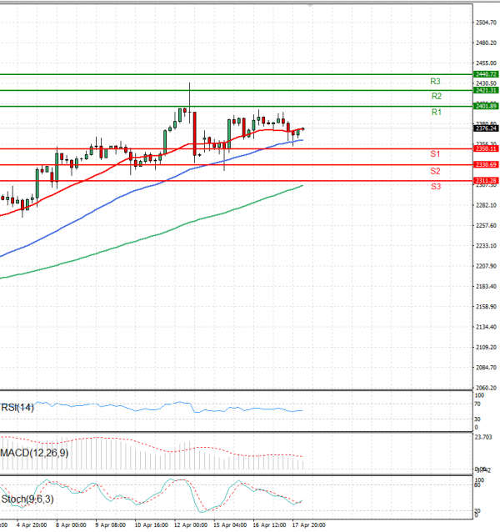The image size is (500, 532).
Task: Click the 2233.10 price axis value
Action: [486, 246]
